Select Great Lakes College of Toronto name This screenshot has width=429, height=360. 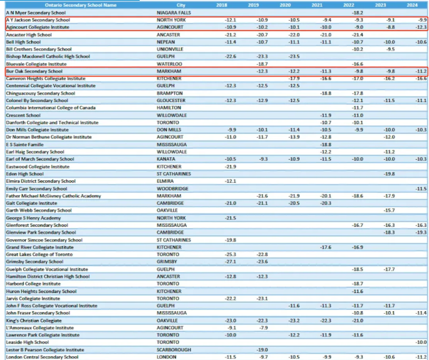(39, 254)
